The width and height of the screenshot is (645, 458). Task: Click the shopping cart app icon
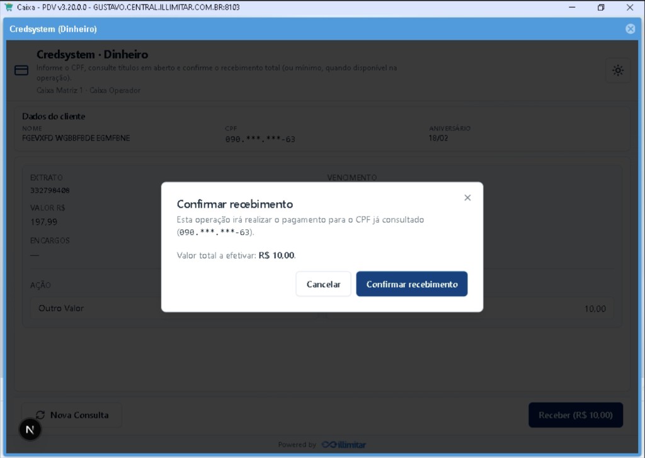tap(8, 7)
